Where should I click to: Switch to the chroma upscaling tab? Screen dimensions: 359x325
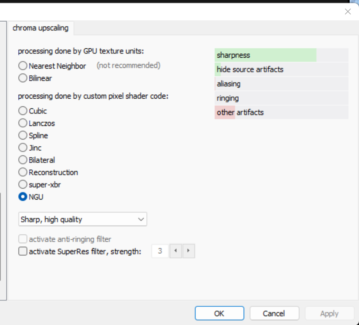tap(40, 28)
